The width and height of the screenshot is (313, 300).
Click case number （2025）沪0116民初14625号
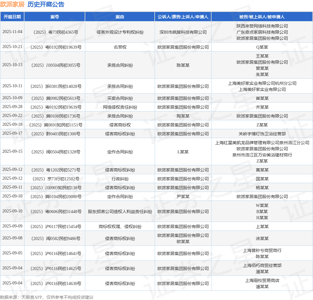[55, 268]
